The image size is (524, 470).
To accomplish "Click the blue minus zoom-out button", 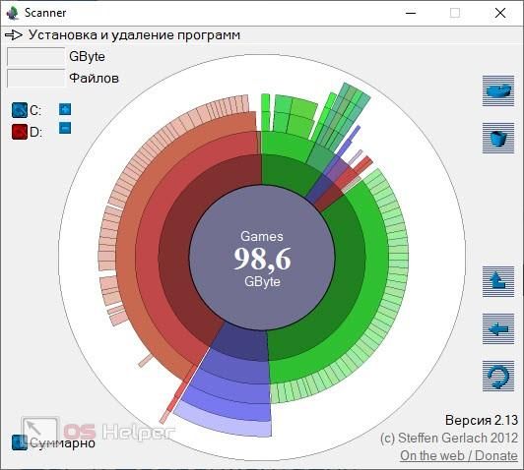I will click(x=65, y=128).
